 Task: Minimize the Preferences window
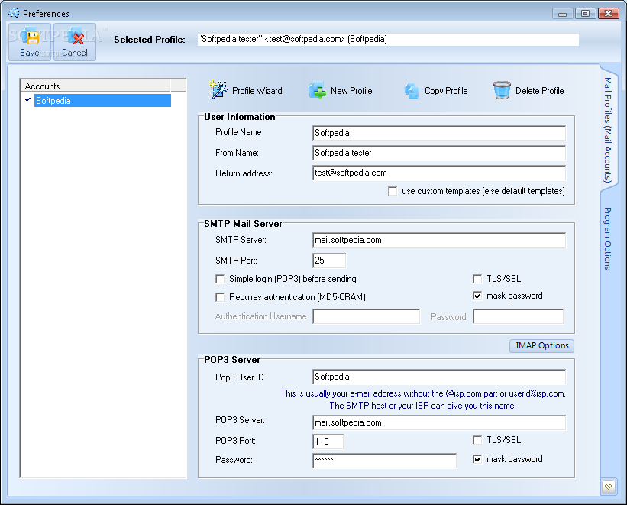point(563,14)
